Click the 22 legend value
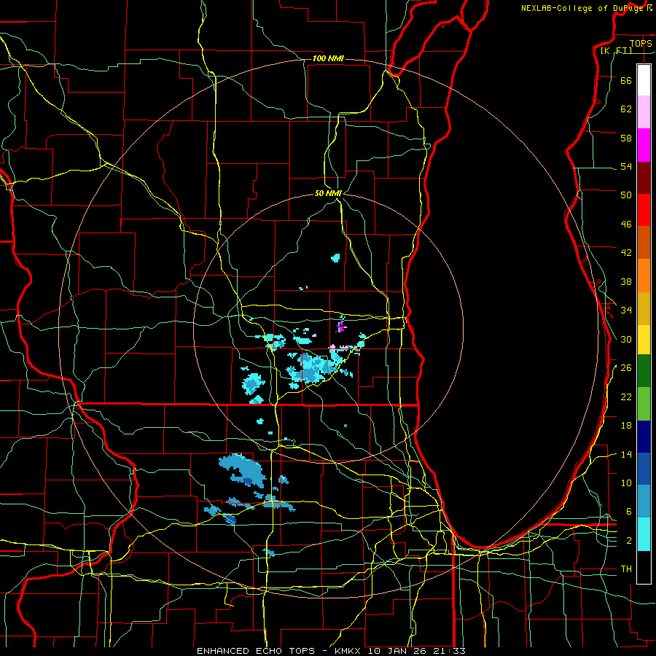 click(626, 397)
